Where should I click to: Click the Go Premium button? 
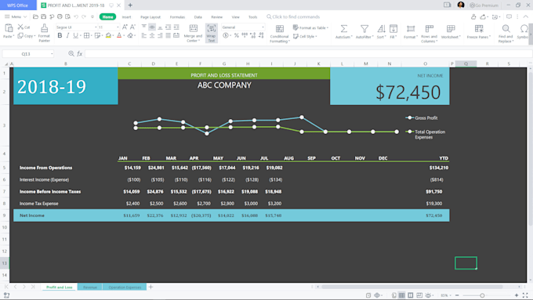pos(484,5)
